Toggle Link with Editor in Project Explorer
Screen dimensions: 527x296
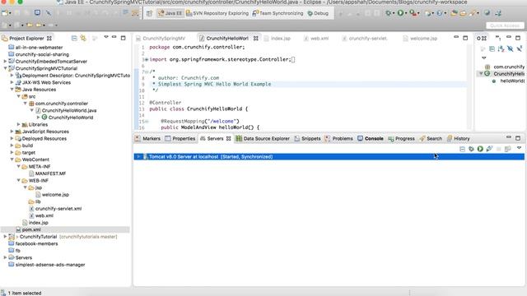pos(83,39)
